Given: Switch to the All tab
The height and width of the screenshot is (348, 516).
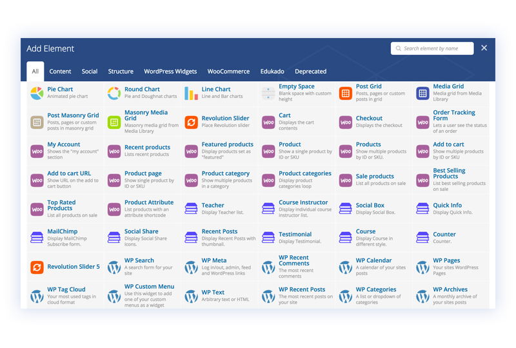Looking at the screenshot, I should click(x=35, y=72).
